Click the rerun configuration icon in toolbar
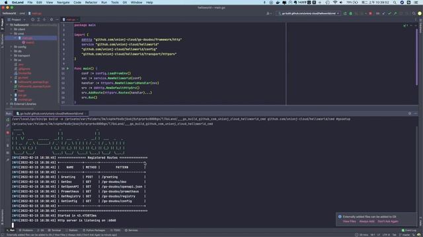423x237 pixels. 345,13
